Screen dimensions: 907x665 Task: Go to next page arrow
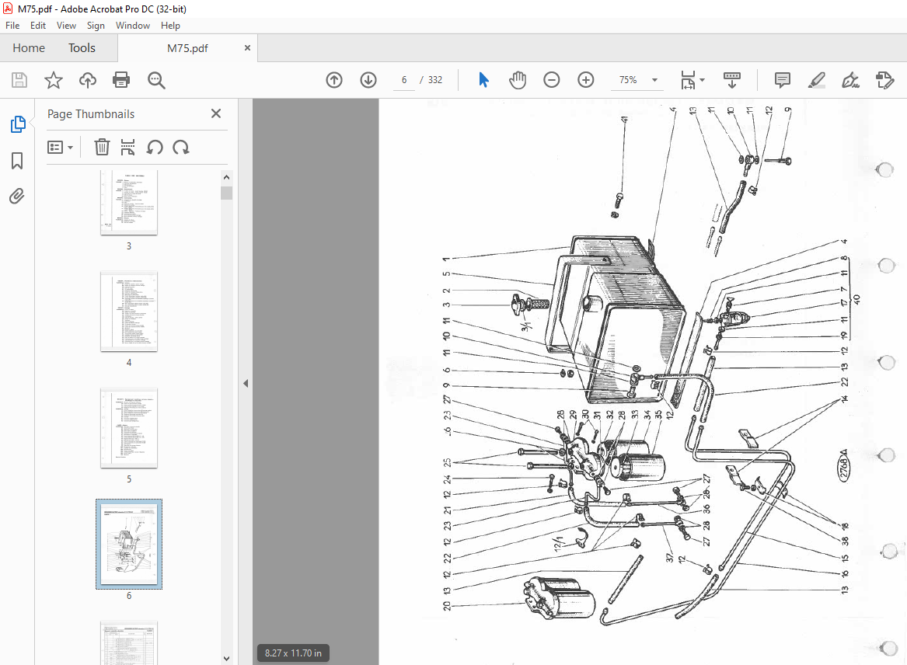pos(368,80)
